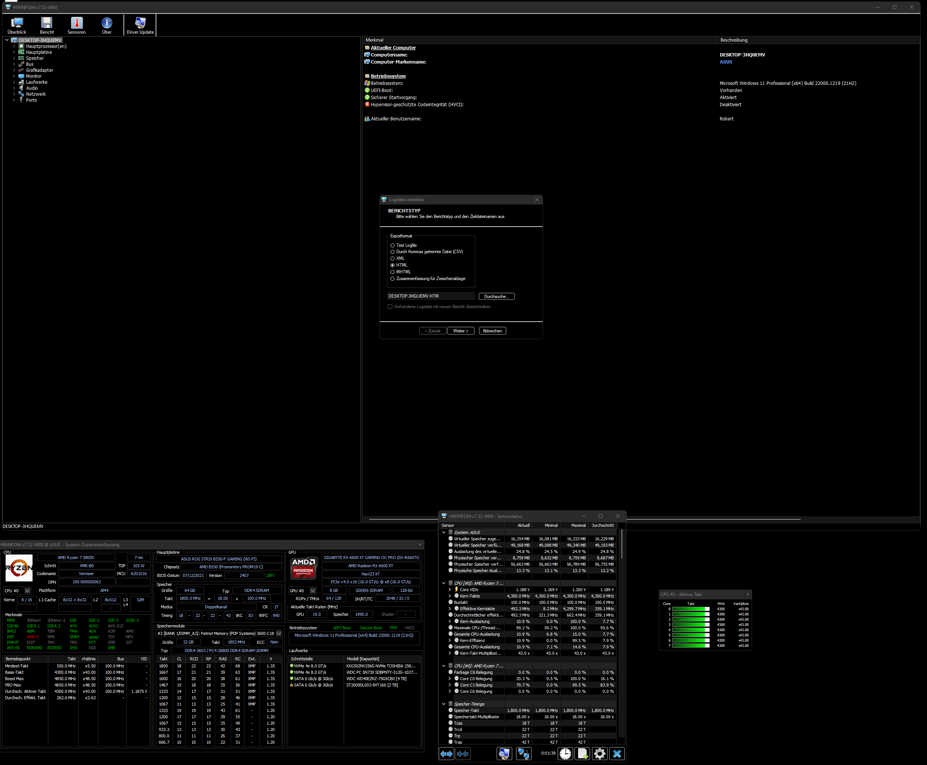Enable overwriting the existing Logdatei checkbox
Viewport: 927px width, 765px height.
point(390,307)
